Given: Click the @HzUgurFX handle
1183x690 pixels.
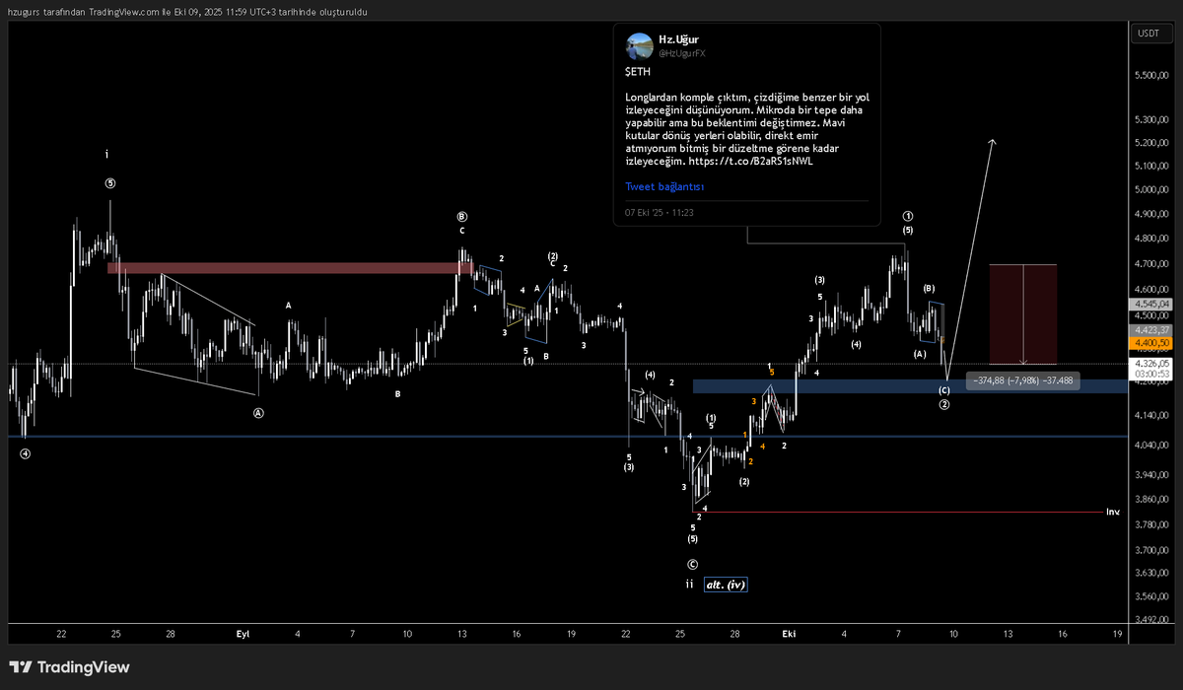Looking at the screenshot, I should tap(682, 52).
